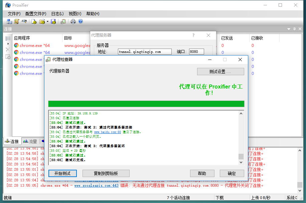The height and width of the screenshot is (203, 306).
Task: Switch to the 连接 tab
Action: click(12, 141)
